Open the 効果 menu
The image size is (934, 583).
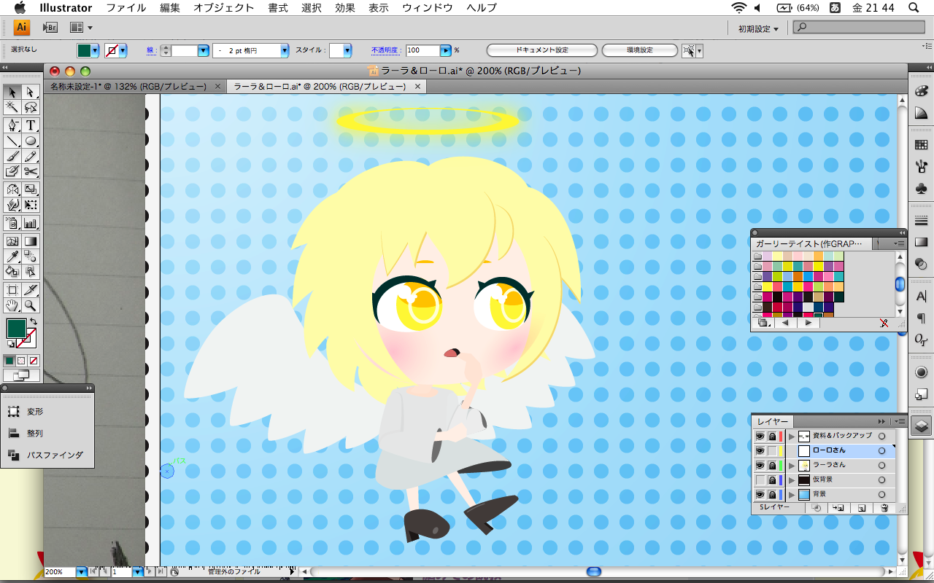tap(345, 8)
